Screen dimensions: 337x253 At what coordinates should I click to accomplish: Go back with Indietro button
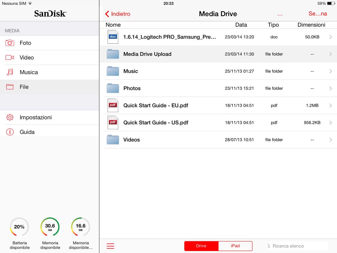[x=118, y=14]
